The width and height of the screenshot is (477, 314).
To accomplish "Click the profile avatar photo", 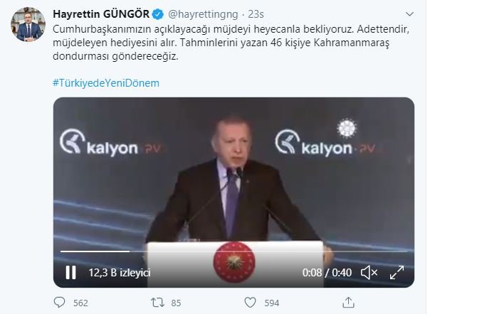I will pos(28,24).
